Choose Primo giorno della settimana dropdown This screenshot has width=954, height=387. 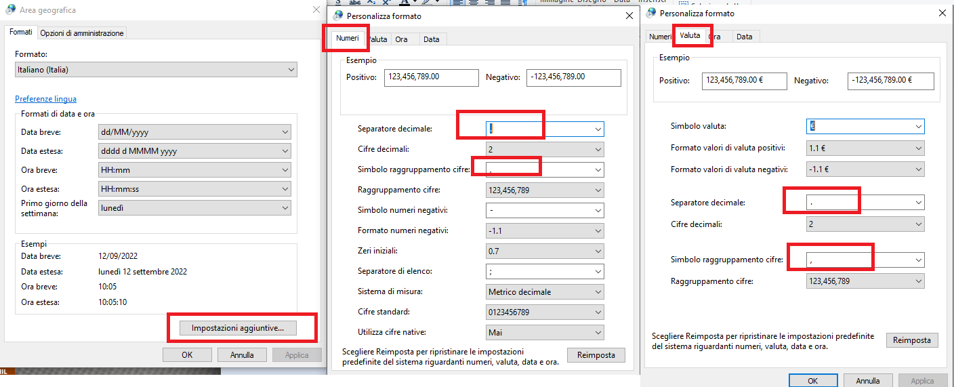pyautogui.click(x=194, y=208)
